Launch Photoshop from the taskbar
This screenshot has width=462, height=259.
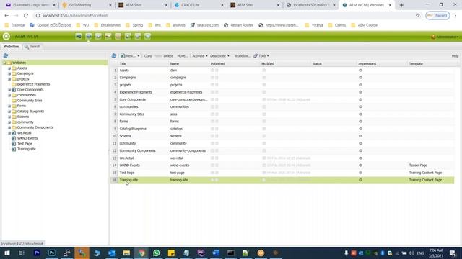[x=52, y=253]
